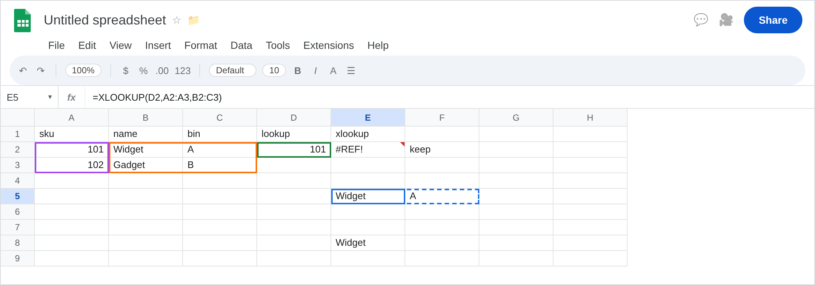This screenshot has height=285, width=815.
Task: Open the Help menu
Action: 378,45
